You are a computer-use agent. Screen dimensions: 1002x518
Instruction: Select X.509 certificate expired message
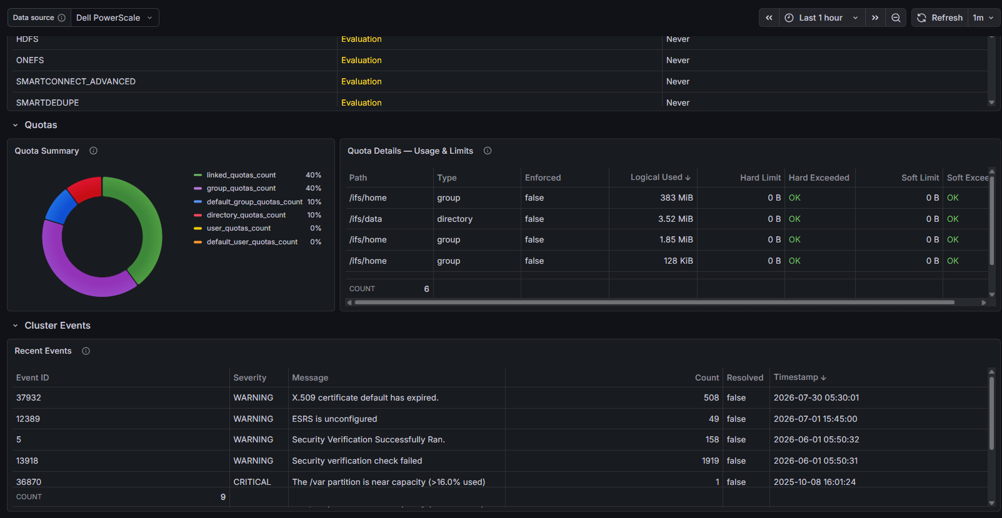point(396,397)
